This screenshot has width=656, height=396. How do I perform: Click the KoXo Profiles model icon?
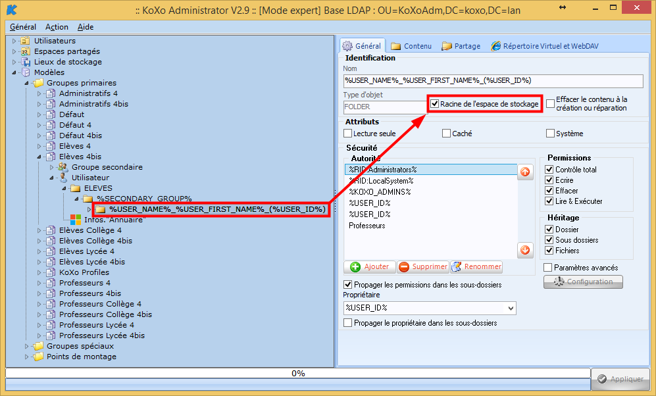(51, 272)
